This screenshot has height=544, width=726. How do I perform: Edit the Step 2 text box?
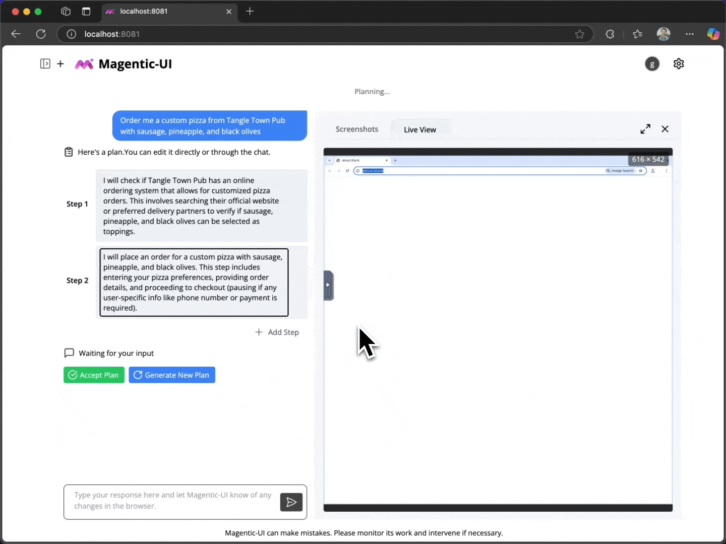click(x=194, y=282)
